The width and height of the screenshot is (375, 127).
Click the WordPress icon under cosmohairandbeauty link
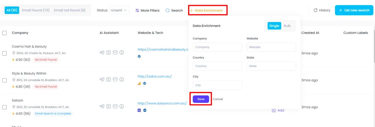click(139, 57)
